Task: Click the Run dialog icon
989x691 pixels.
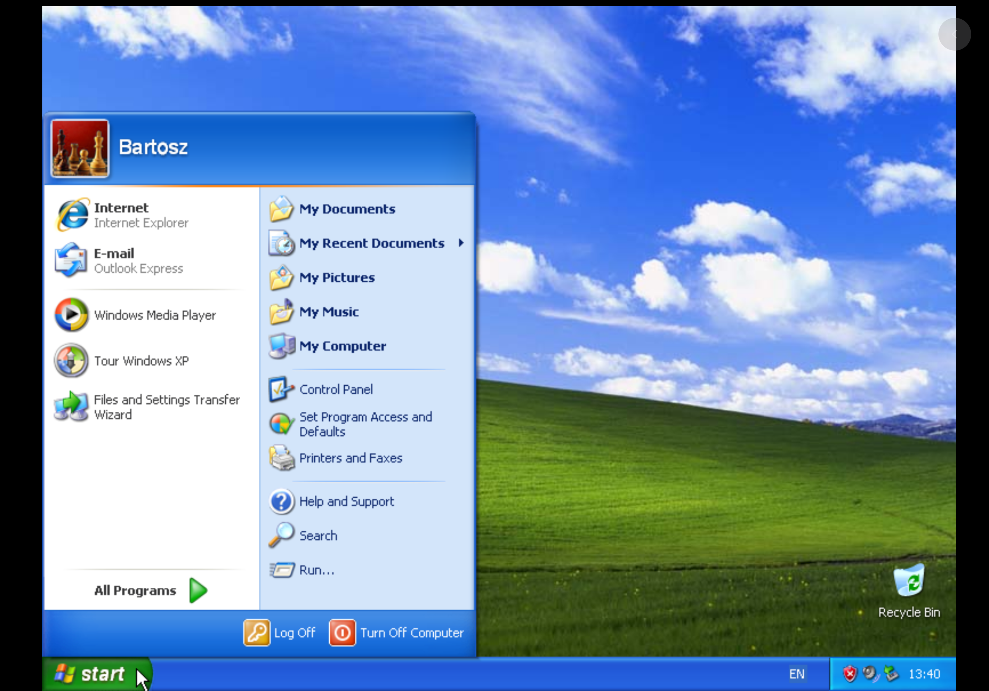Action: pyautogui.click(x=281, y=570)
